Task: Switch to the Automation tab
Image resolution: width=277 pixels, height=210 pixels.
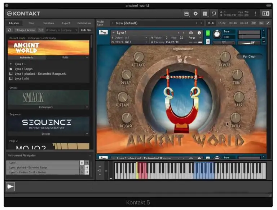Action: click(x=84, y=23)
